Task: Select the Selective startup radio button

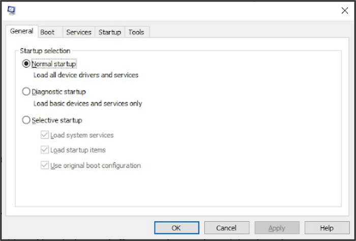Action: [x=26, y=120]
